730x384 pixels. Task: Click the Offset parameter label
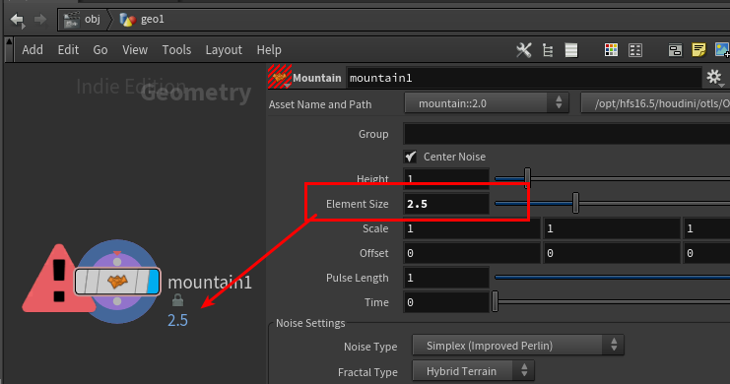tap(373, 253)
